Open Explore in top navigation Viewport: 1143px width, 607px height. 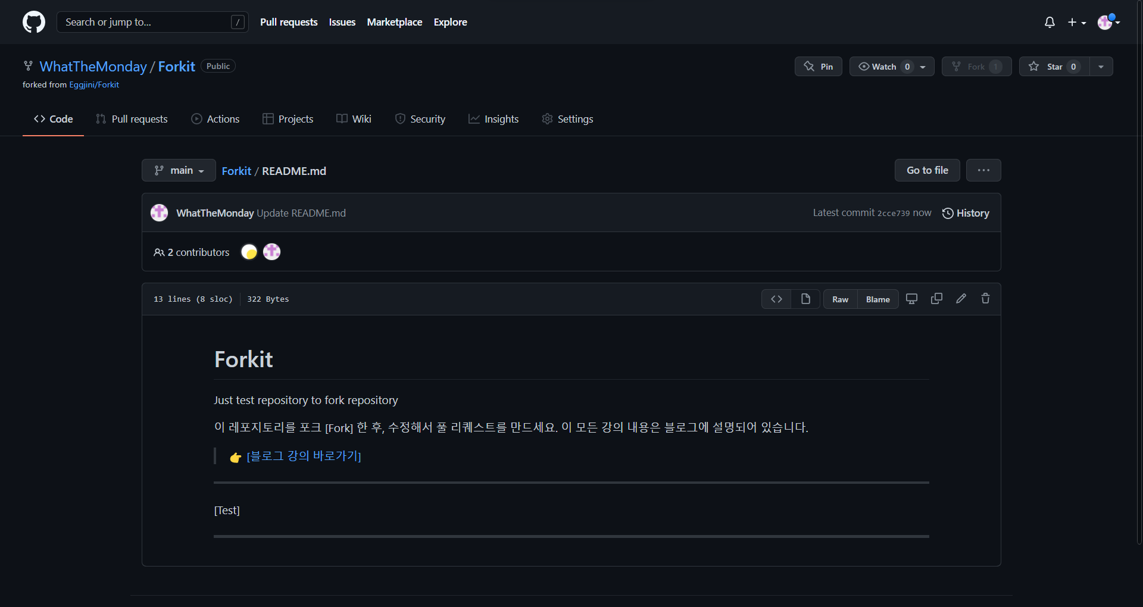coord(451,22)
